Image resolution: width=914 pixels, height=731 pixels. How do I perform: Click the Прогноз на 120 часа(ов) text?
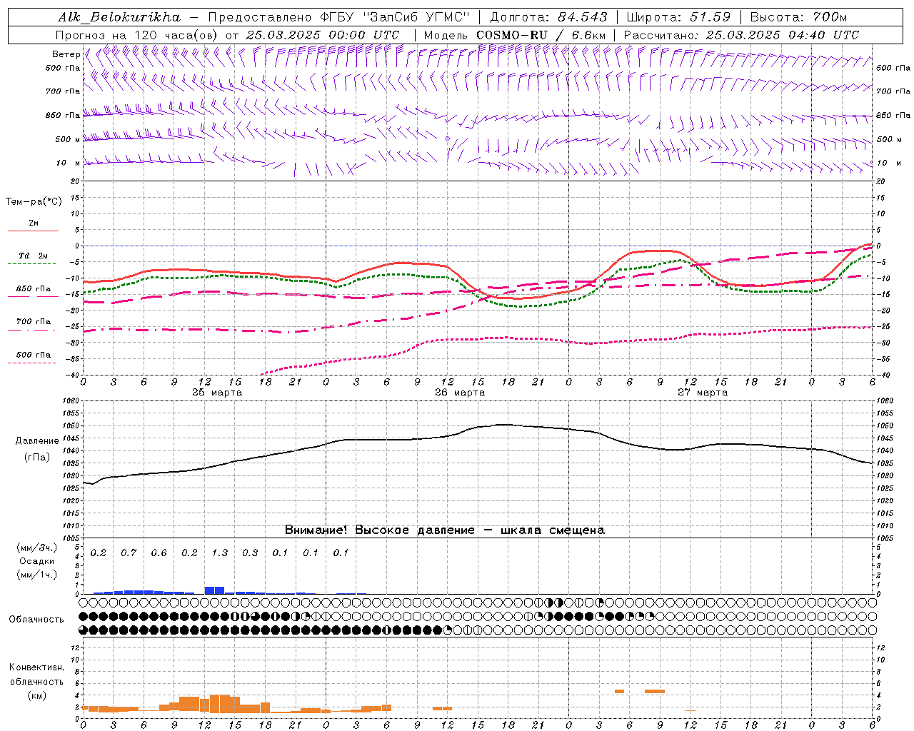pos(138,35)
